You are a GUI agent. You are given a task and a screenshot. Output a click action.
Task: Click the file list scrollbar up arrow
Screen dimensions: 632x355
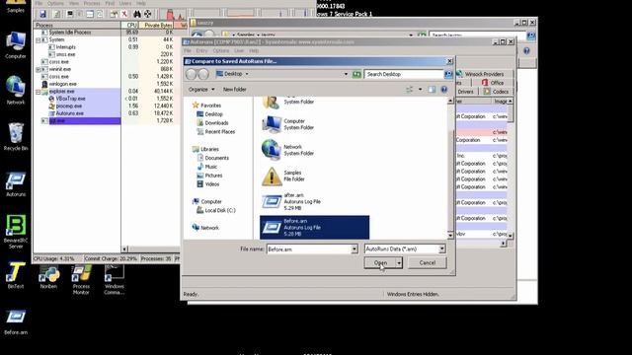450,101
